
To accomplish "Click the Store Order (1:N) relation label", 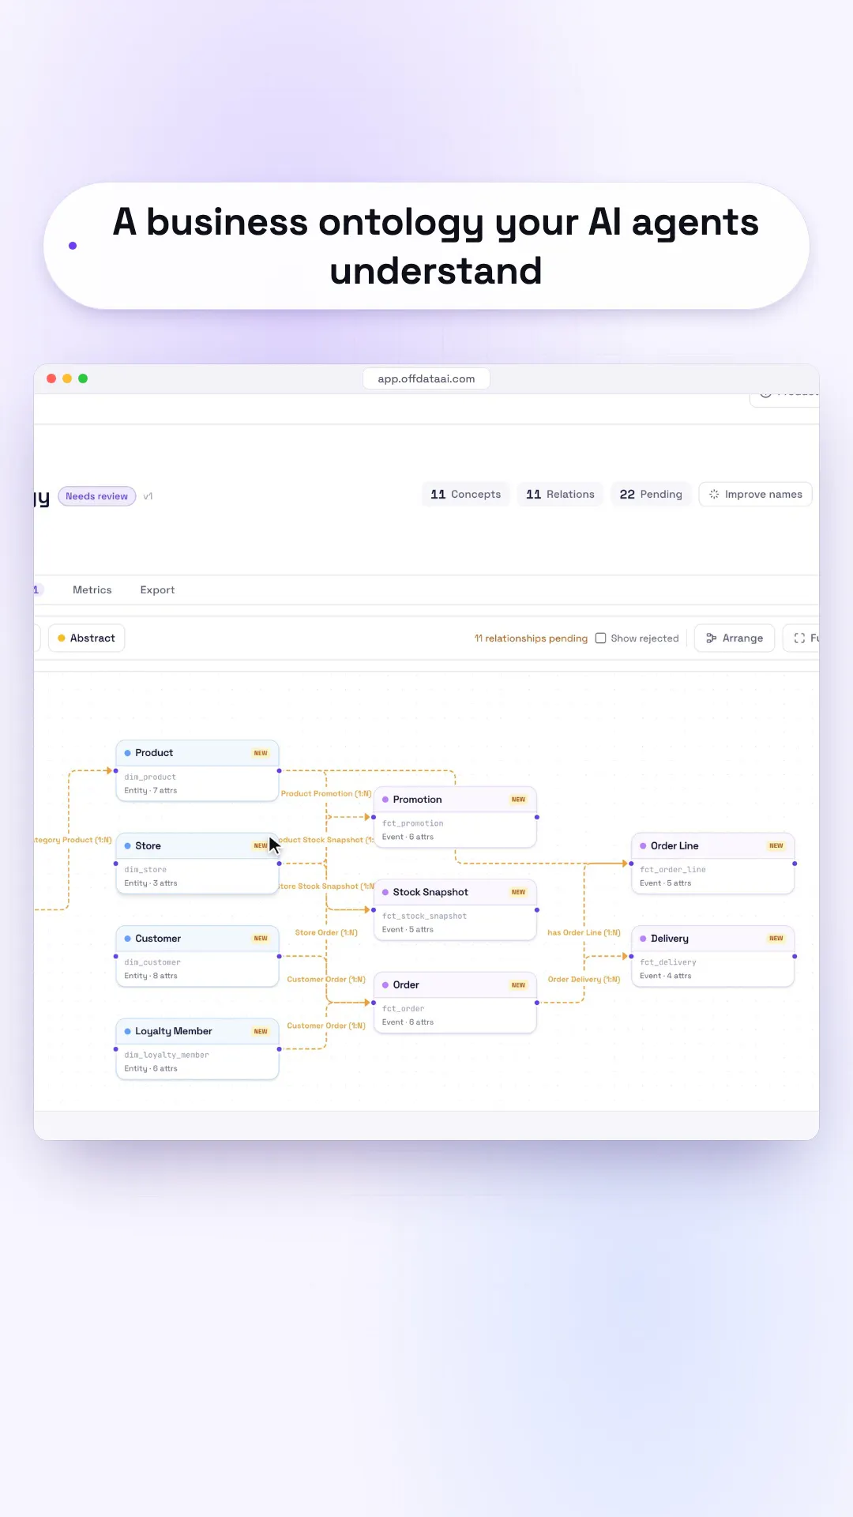I will click(326, 932).
